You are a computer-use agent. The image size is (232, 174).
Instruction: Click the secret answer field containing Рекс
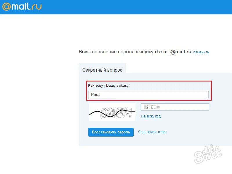coord(148,95)
